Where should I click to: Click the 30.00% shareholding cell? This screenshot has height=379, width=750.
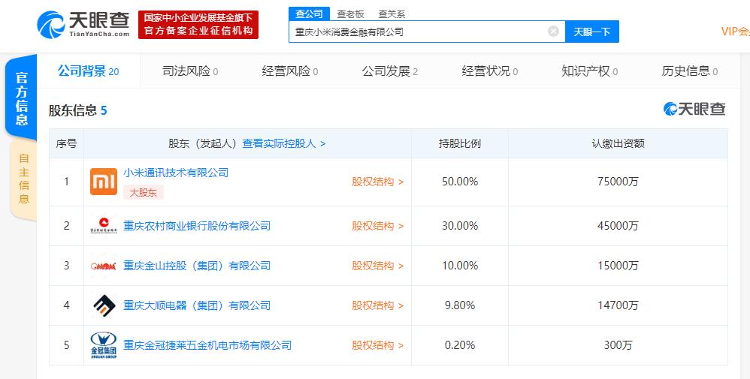pos(460,226)
